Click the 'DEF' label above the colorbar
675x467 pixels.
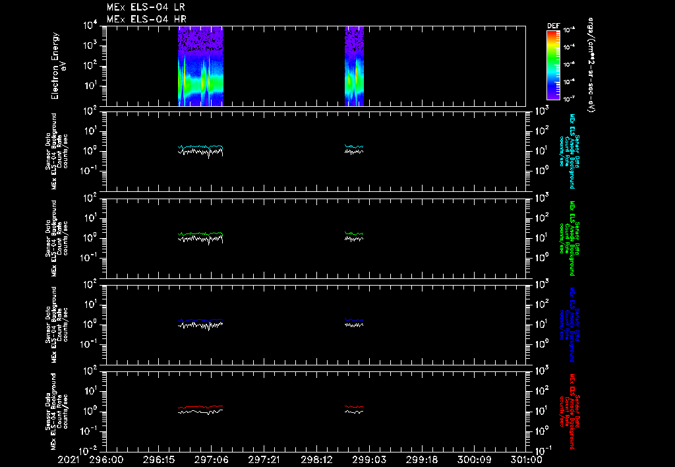tap(553, 26)
